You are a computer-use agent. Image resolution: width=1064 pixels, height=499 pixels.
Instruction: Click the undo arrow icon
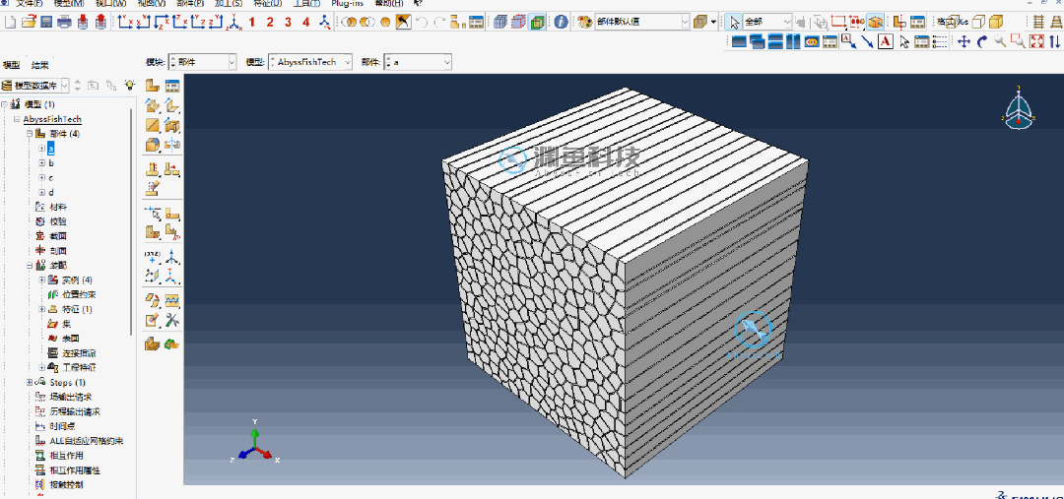pyautogui.click(x=422, y=22)
